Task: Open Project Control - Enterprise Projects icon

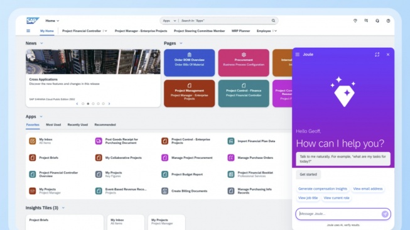Action: [165, 141]
